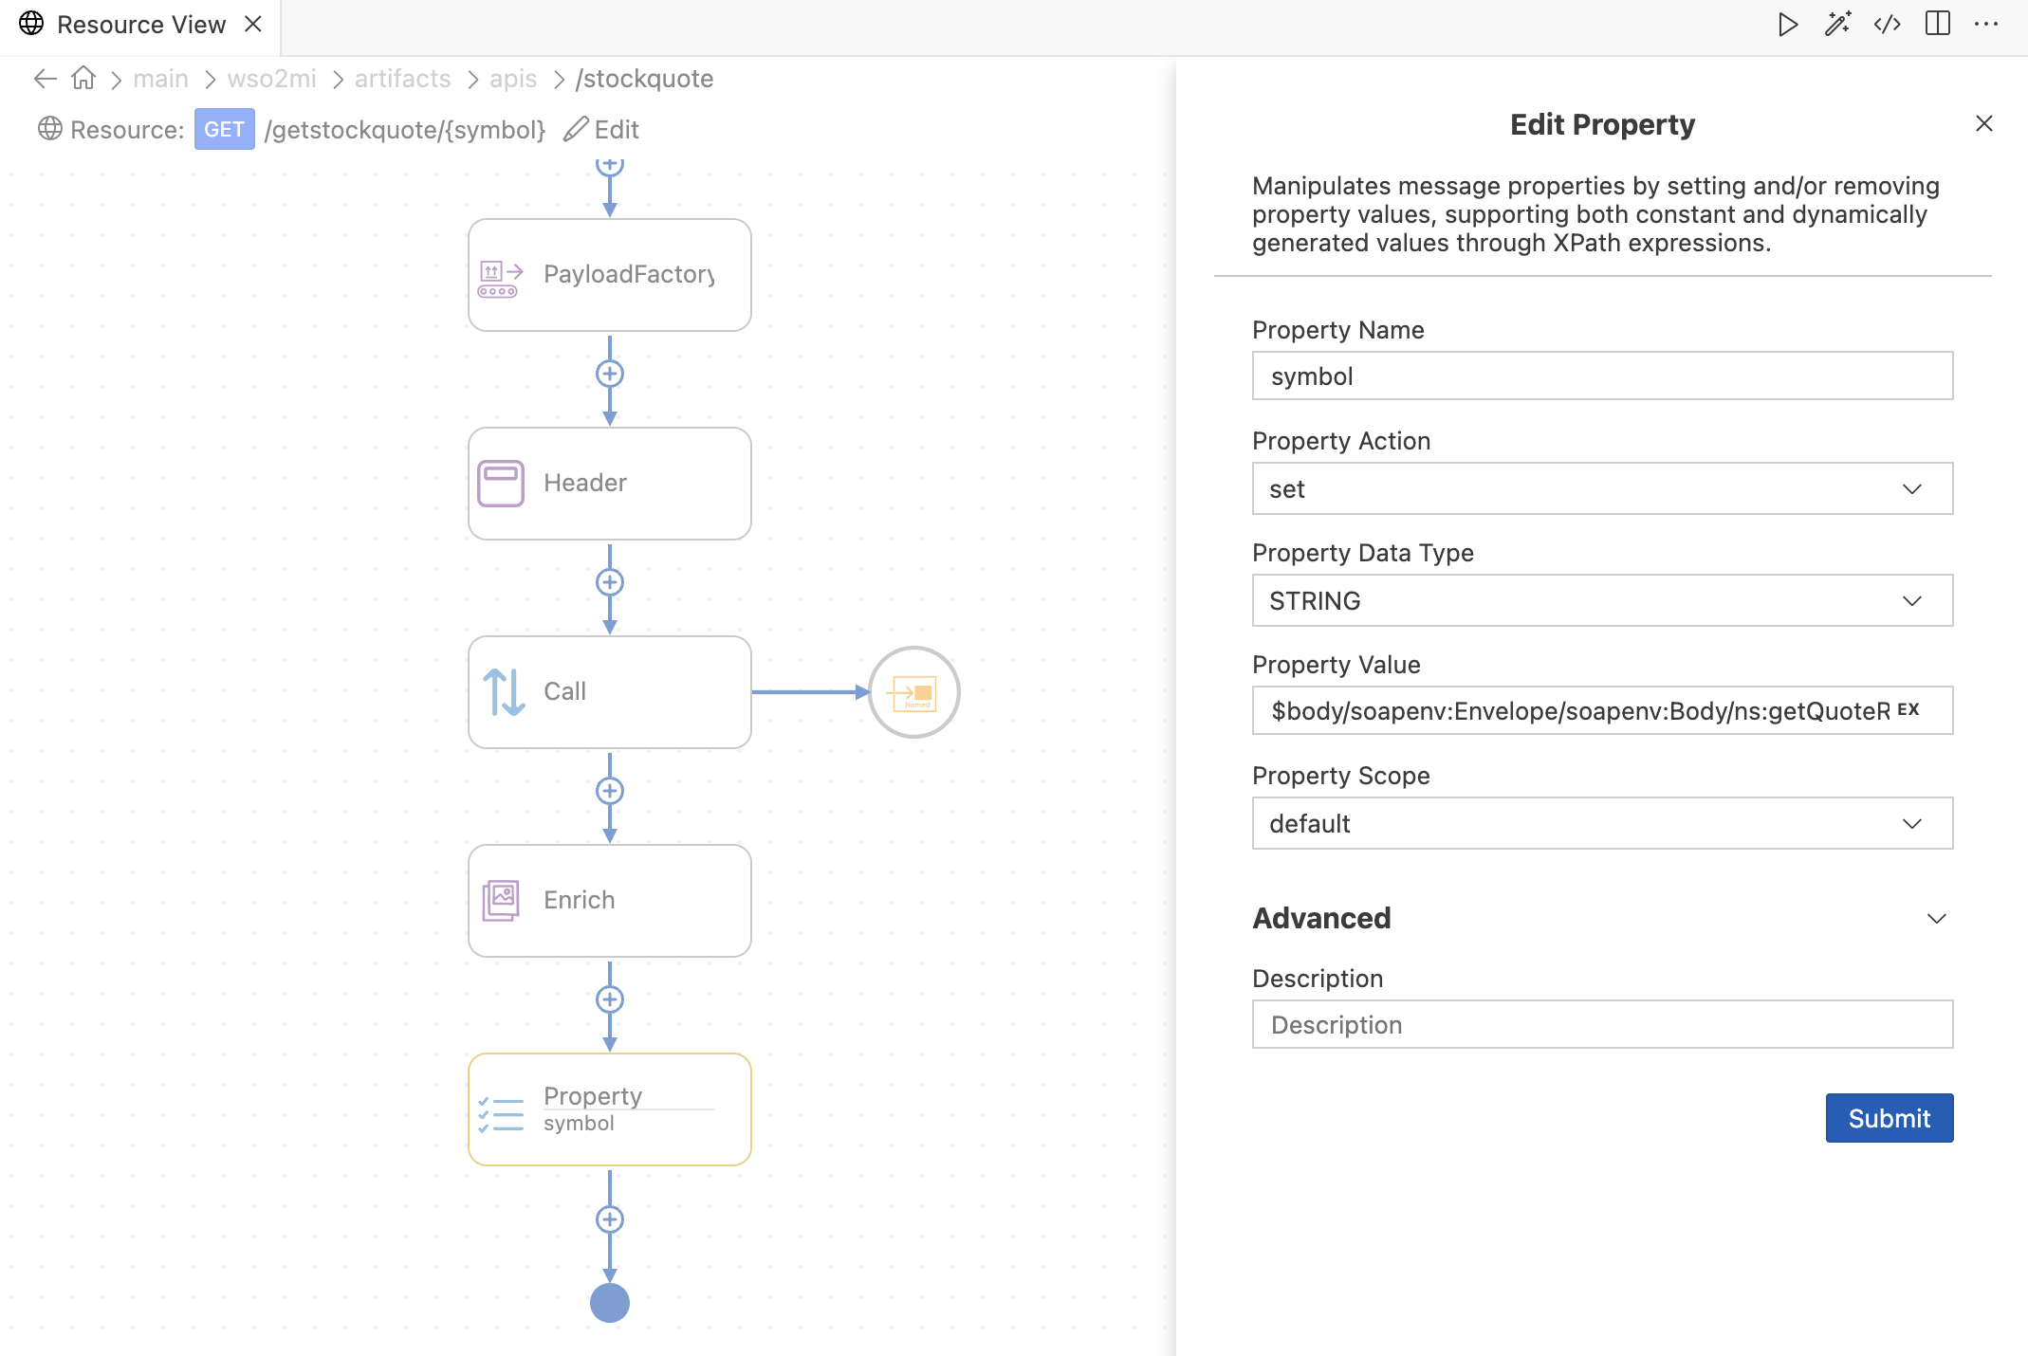2028x1356 pixels.
Task: Click the Call node label
Action: click(564, 691)
